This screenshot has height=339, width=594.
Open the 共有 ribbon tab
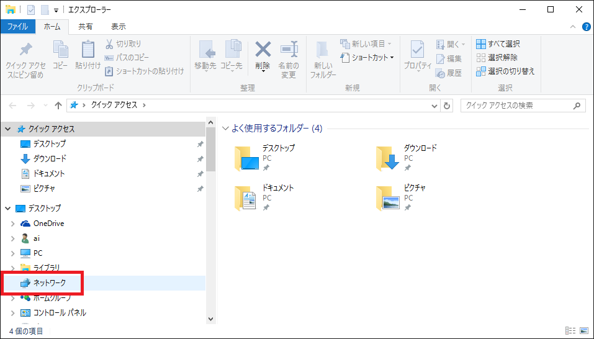pos(86,27)
